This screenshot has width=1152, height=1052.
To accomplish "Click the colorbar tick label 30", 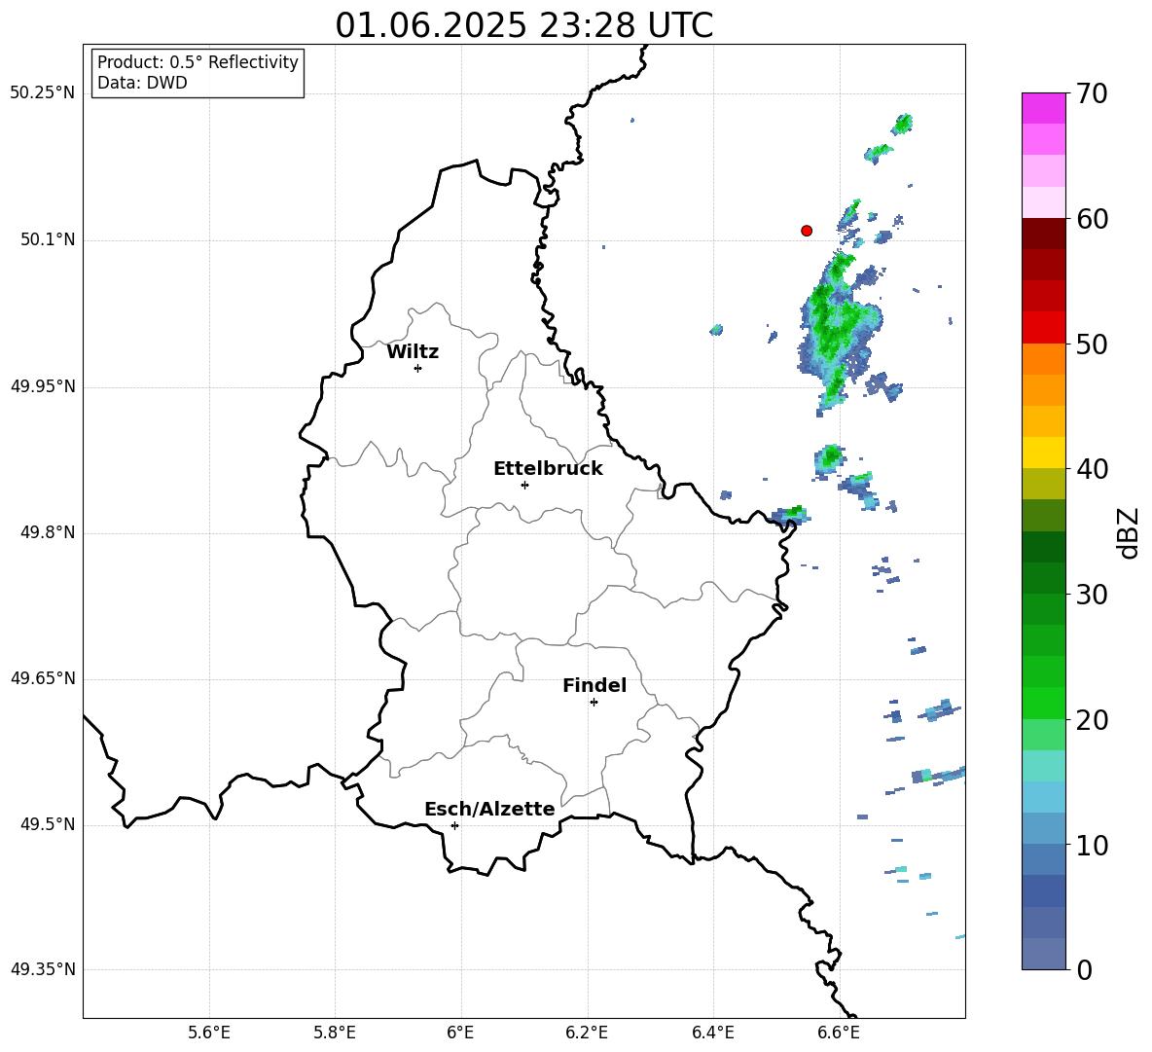I will pyautogui.click(x=1092, y=595).
